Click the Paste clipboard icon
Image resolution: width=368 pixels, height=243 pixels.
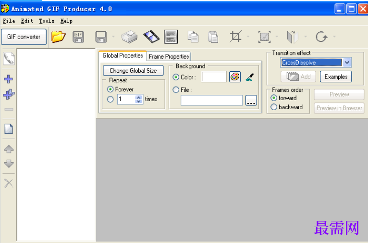pos(213,37)
